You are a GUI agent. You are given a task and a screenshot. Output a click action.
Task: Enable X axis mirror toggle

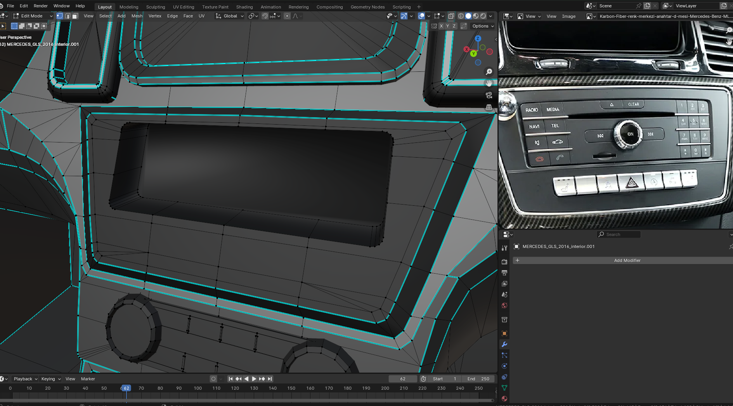[441, 26]
